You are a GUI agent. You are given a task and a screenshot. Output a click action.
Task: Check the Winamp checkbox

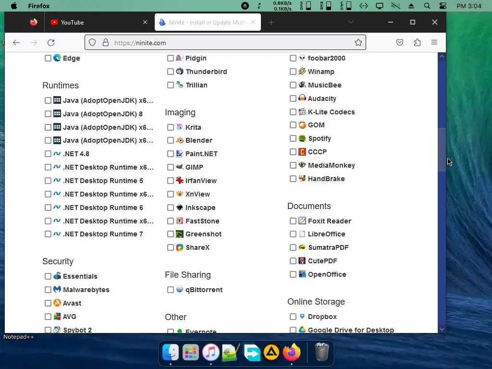[293, 72]
